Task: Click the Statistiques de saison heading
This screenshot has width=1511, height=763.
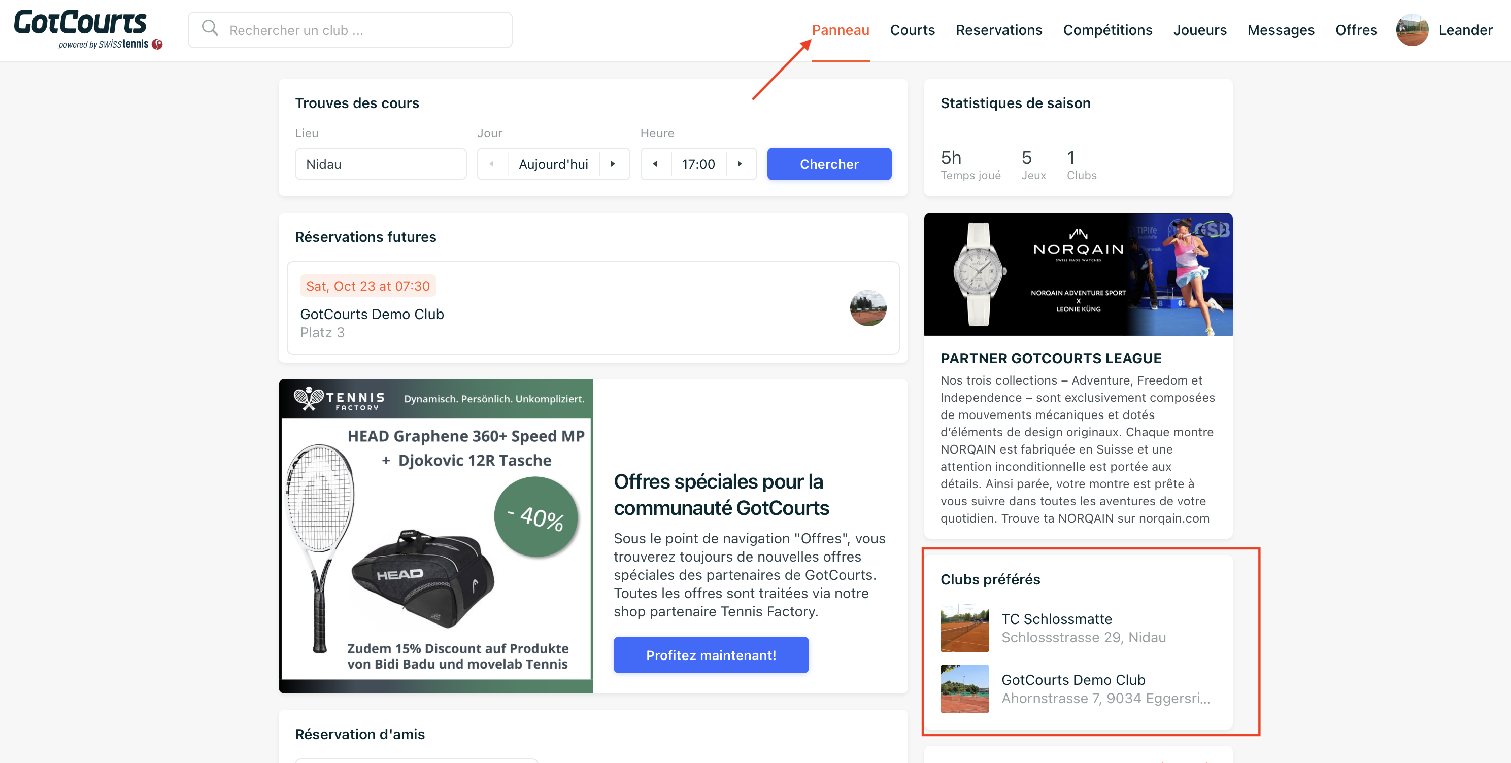Action: [1015, 103]
